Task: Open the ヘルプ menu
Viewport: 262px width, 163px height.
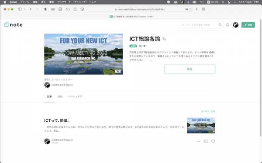Action: (x=93, y=2)
